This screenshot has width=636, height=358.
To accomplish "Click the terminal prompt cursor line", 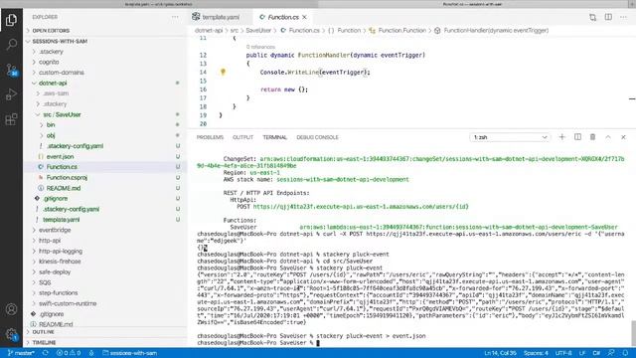I will tap(258, 342).
